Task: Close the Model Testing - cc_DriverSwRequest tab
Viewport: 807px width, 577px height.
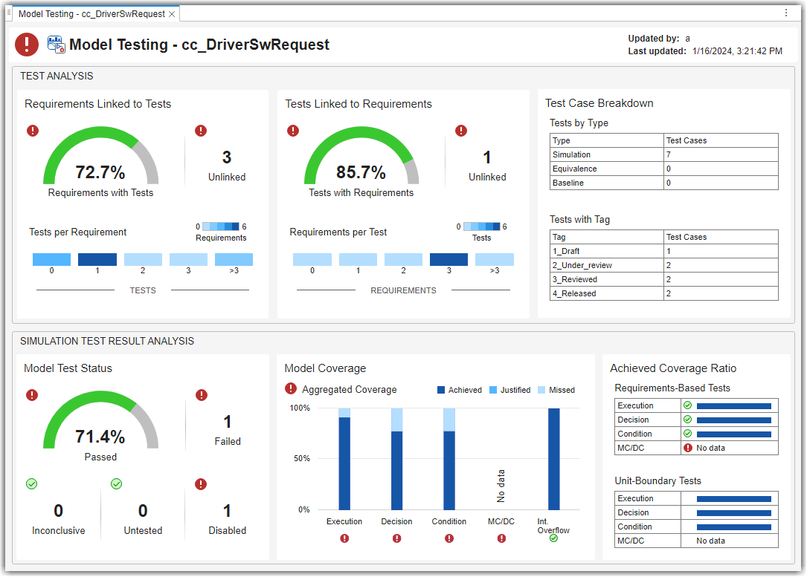Action: [x=172, y=14]
